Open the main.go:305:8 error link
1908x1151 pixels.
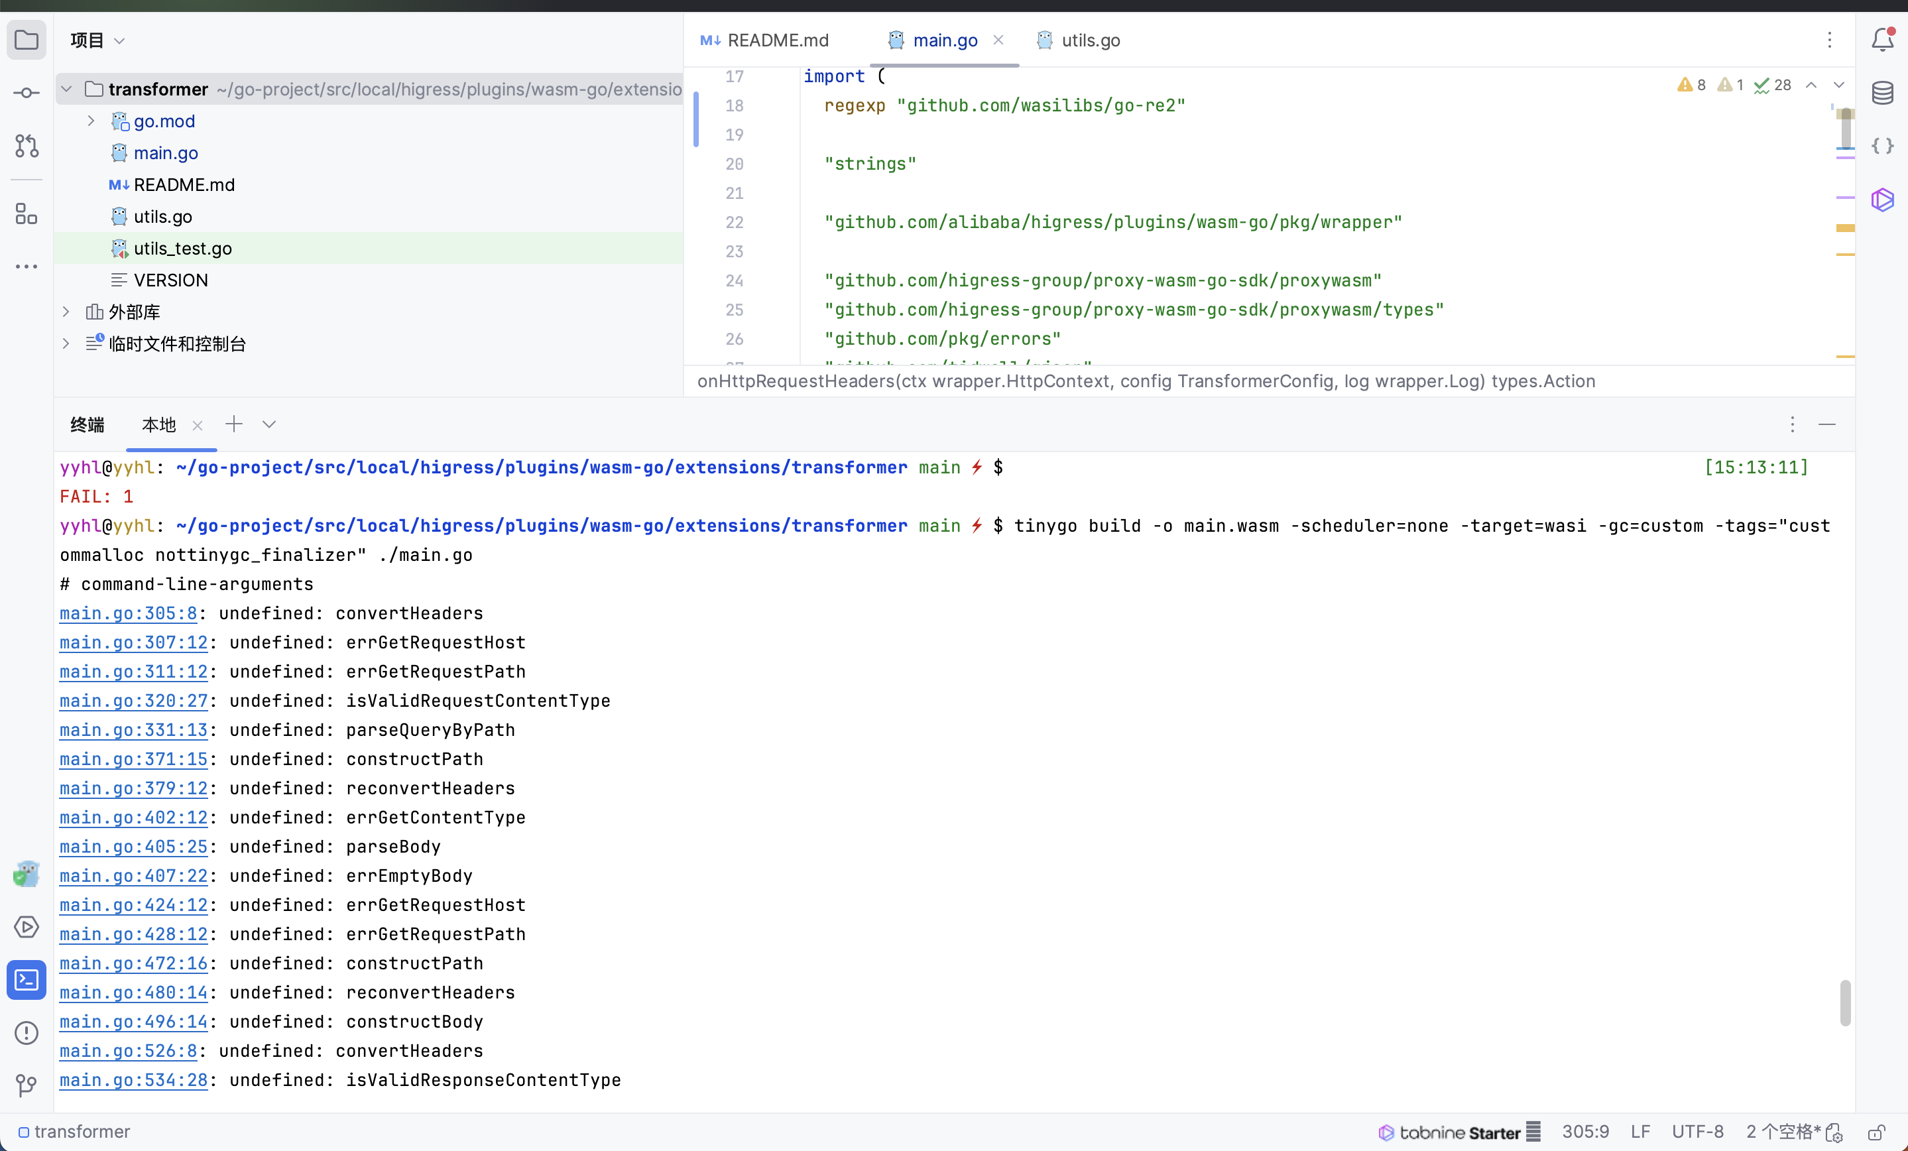[x=129, y=613]
